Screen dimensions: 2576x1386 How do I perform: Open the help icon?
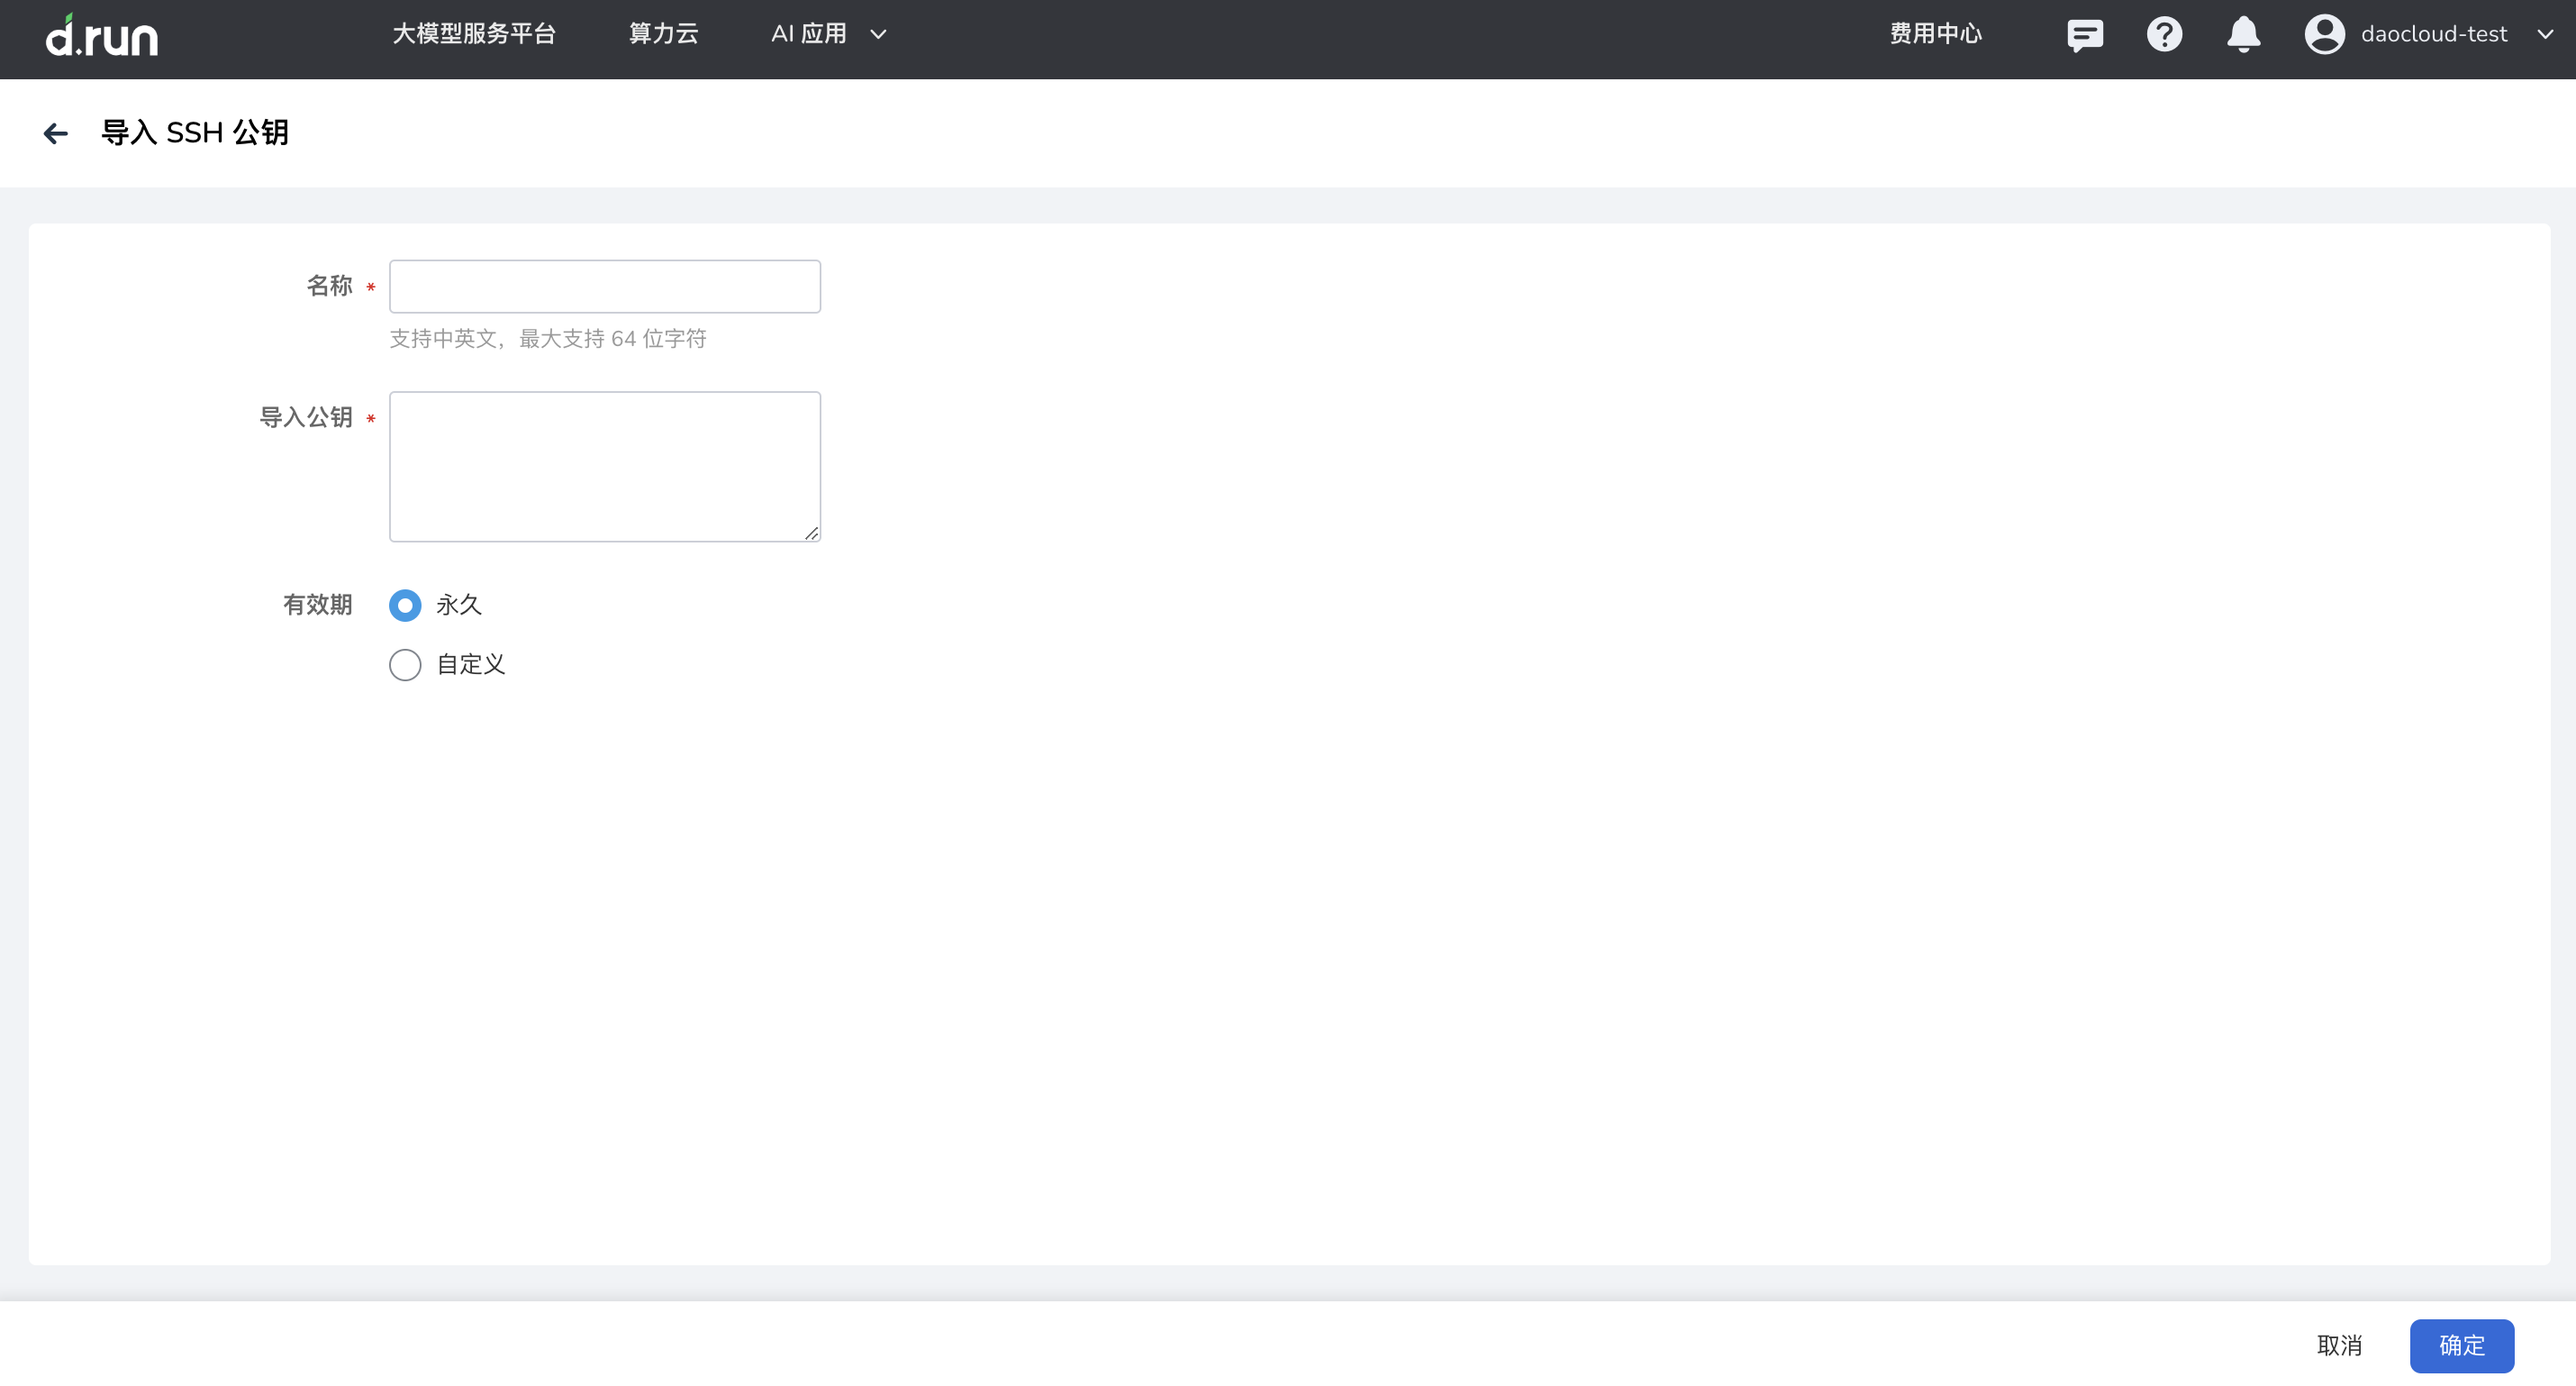click(x=2164, y=34)
